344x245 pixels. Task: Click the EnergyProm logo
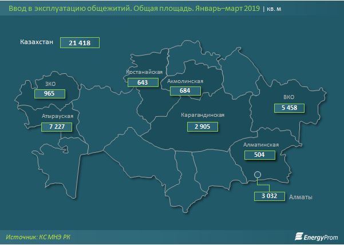316,236
